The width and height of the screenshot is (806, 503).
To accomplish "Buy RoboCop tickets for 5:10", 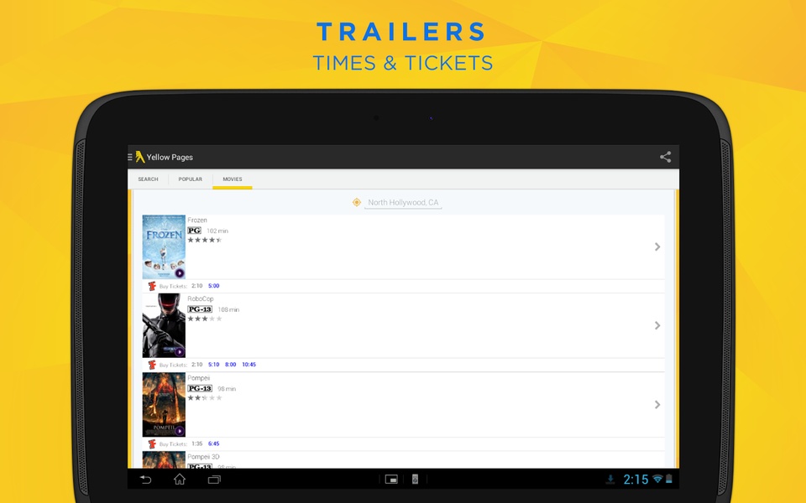I will click(214, 365).
